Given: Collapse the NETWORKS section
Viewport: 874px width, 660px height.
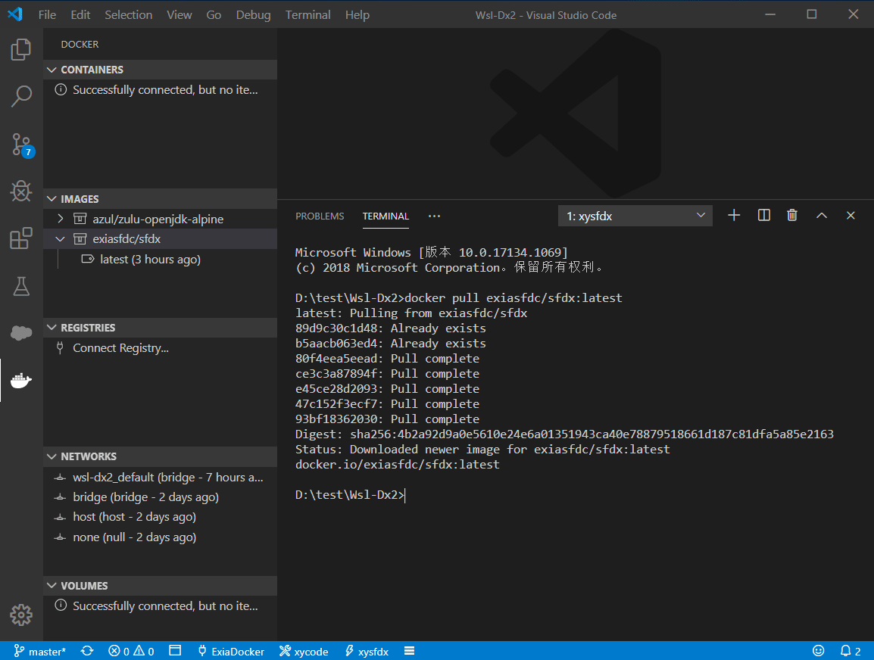Looking at the screenshot, I should point(52,456).
